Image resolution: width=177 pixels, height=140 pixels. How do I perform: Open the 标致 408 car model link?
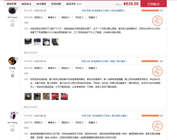[86, 61]
